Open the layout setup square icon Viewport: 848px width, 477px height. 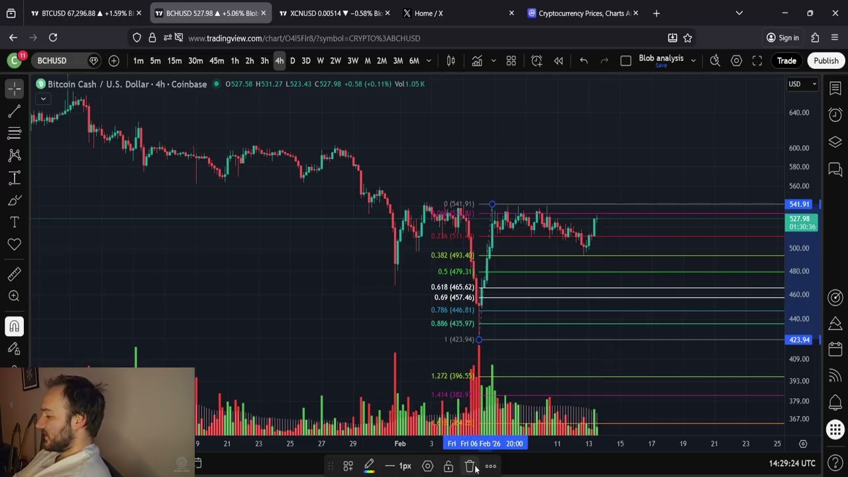point(625,61)
